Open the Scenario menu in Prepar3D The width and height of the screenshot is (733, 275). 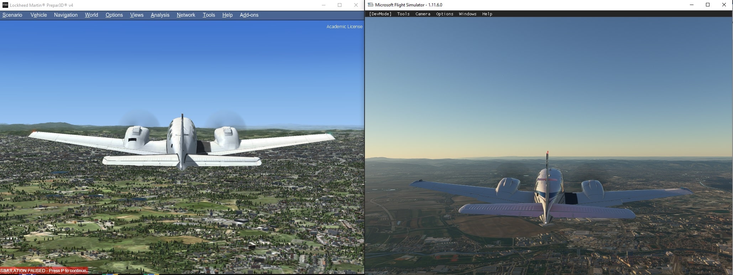click(12, 15)
